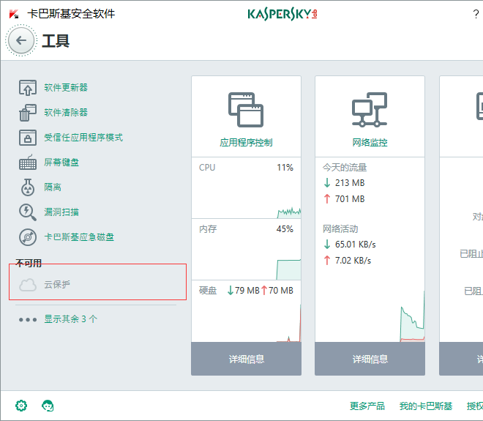The height and width of the screenshot is (421, 483).
Task: Click the 漏洞扫描 magnifier icon
Action: click(28, 212)
